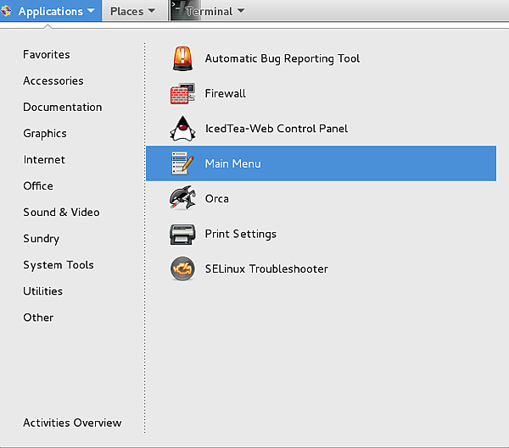This screenshot has width=509, height=448.
Task: Click the Main Menu notepad icon
Action: (x=182, y=163)
